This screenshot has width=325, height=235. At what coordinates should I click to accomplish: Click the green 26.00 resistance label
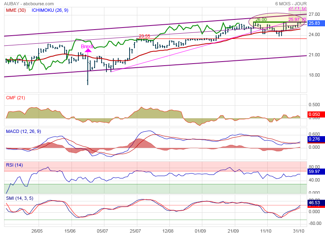[261, 19]
